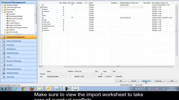179x100 pixels.
Task: Click the Shortcuts menu icon
Action: click(4, 77)
